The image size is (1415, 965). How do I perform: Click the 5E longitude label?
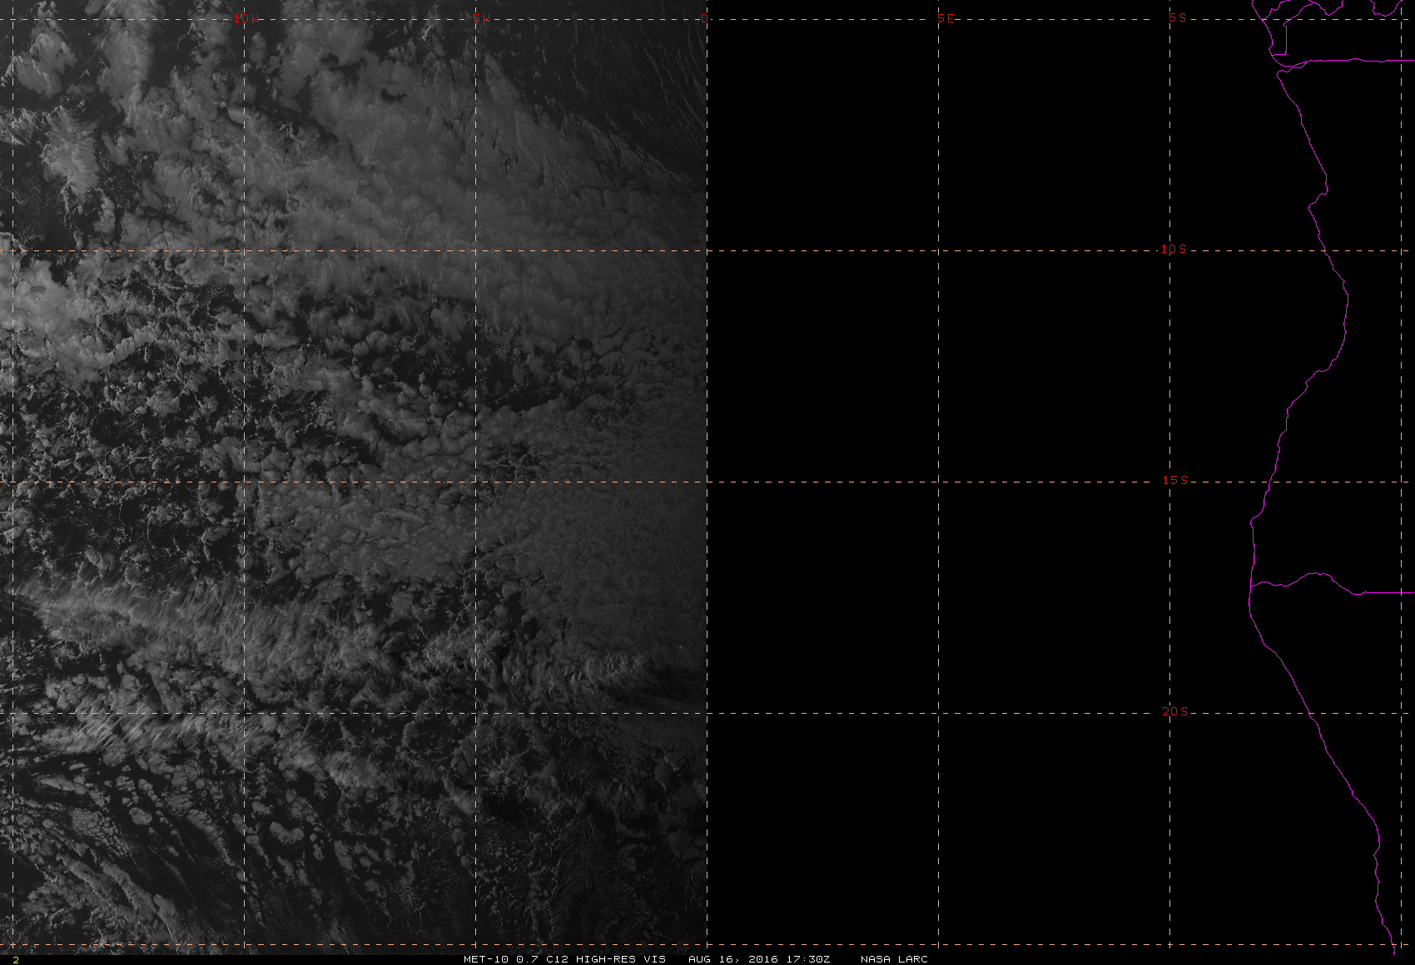[x=946, y=18]
